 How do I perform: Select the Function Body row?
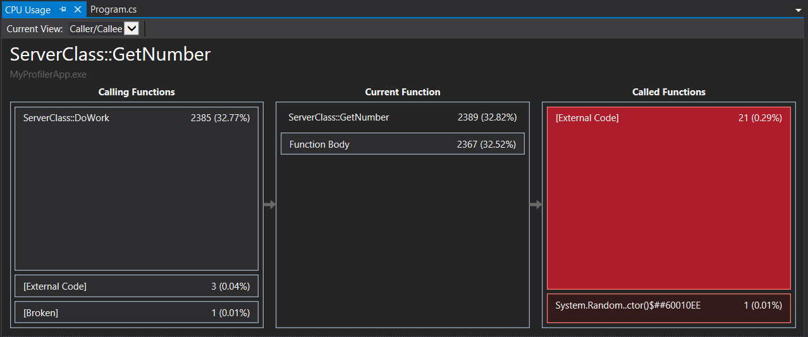(x=402, y=144)
